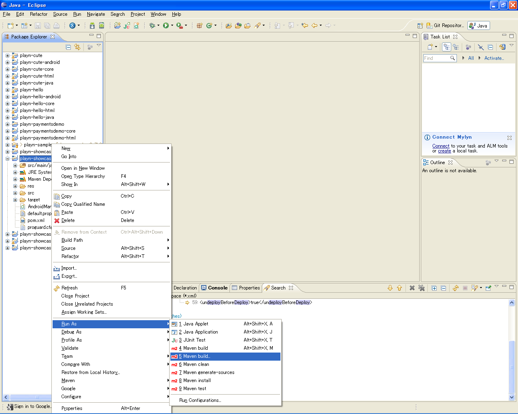
Task: Click Show Previous Match arrow in Search view
Action: (x=399, y=288)
